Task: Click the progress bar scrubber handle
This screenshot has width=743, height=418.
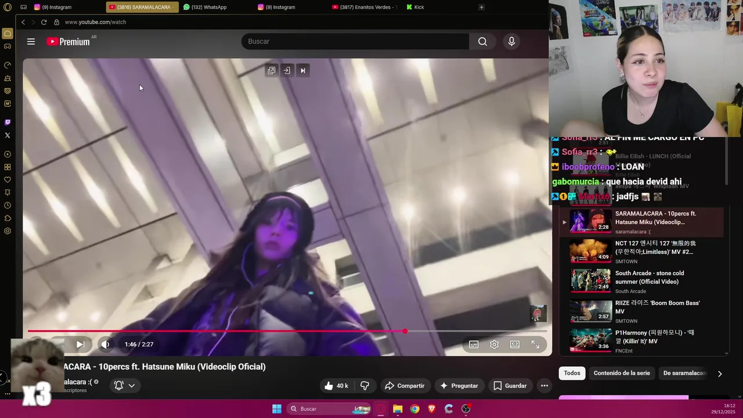Action: click(x=405, y=331)
